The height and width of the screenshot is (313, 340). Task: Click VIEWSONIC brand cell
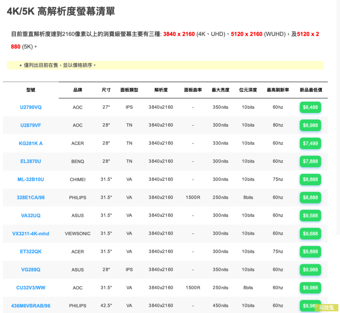pos(78,234)
